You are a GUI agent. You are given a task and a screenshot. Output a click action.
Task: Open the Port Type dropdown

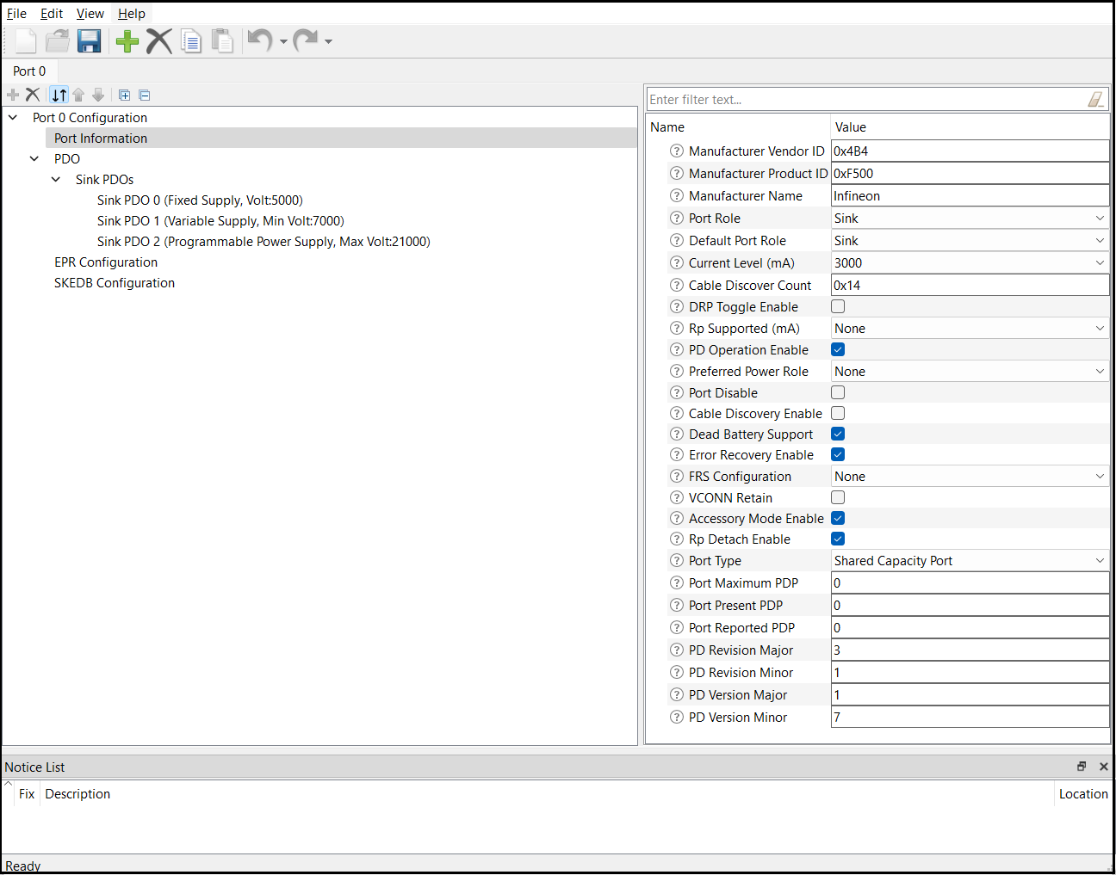(x=970, y=560)
